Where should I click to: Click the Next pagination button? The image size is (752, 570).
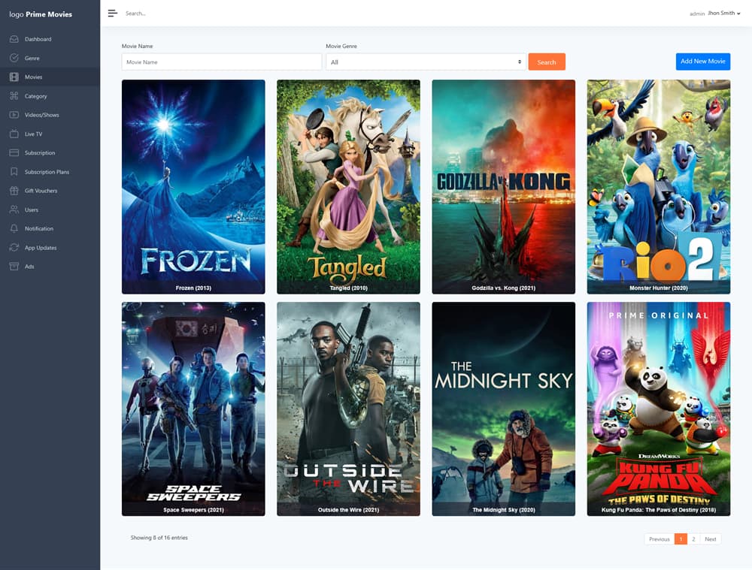point(711,539)
